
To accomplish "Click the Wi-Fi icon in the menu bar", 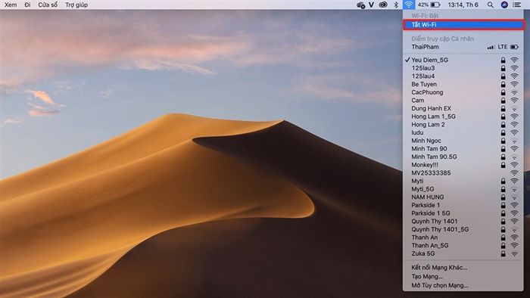I will pyautogui.click(x=409, y=5).
